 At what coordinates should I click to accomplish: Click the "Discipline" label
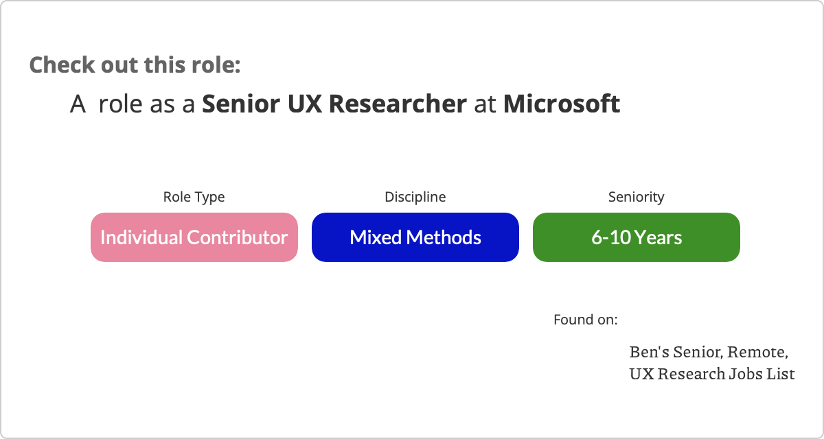[x=415, y=197]
